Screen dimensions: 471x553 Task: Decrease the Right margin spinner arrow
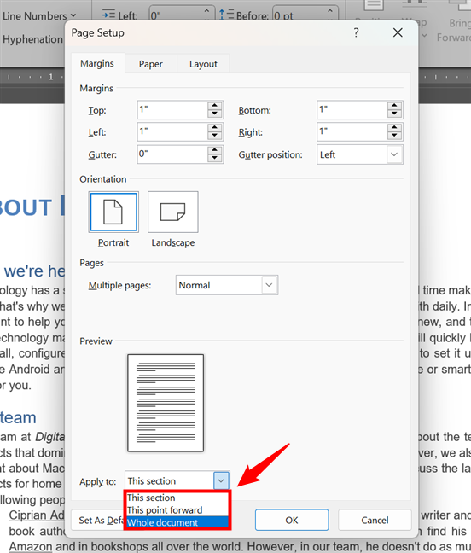pyautogui.click(x=394, y=137)
